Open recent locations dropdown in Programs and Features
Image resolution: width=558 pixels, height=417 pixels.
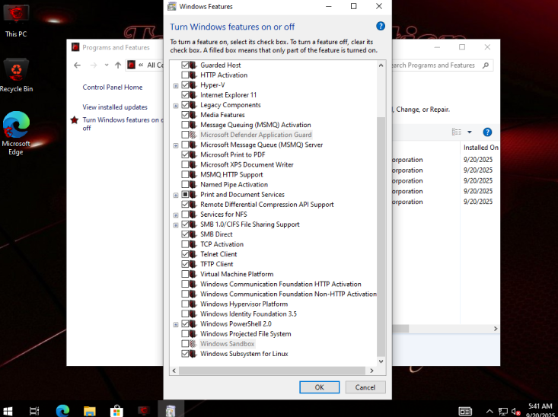tap(107, 65)
